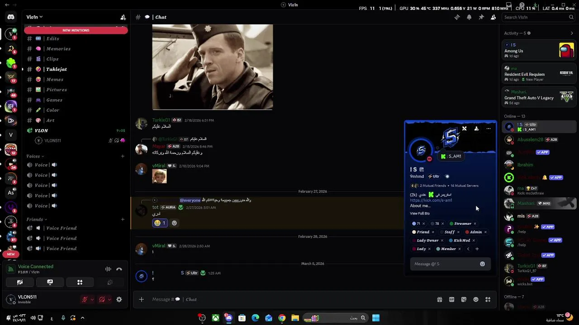579x325 pixels.
Task: Collapse the Friends category
Action: pos(37,219)
